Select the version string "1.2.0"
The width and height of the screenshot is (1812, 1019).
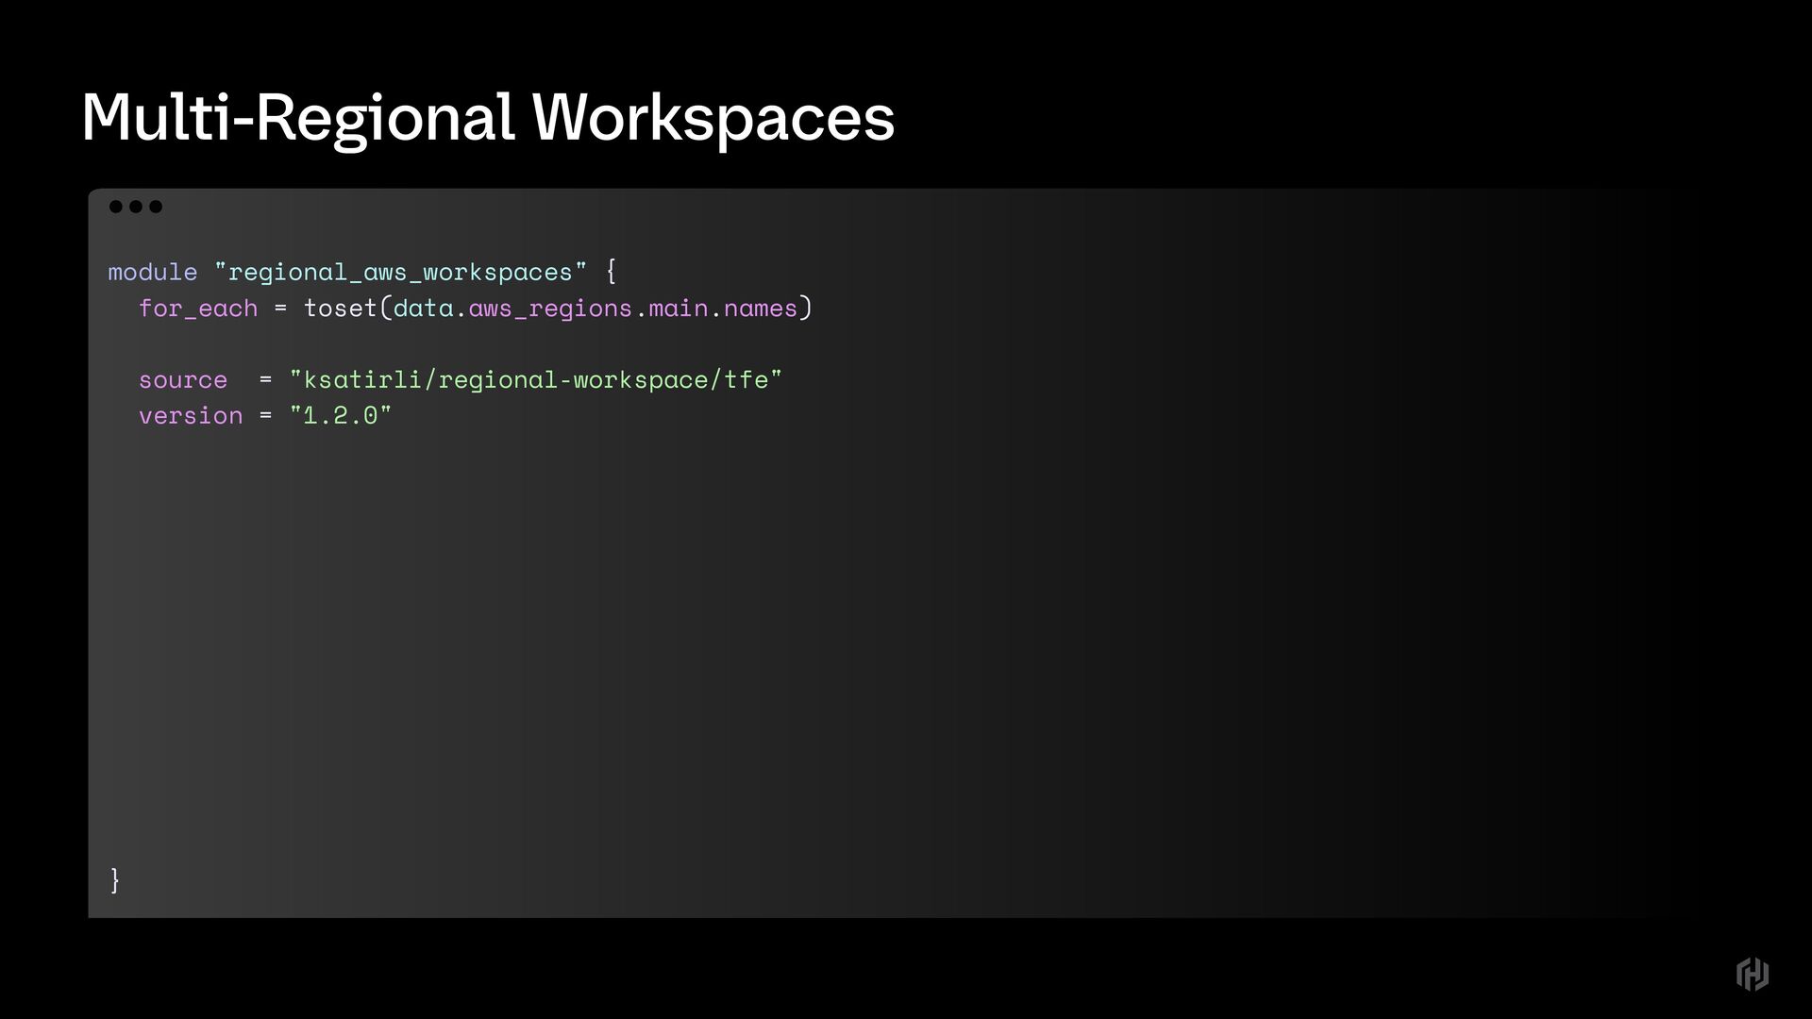341,415
